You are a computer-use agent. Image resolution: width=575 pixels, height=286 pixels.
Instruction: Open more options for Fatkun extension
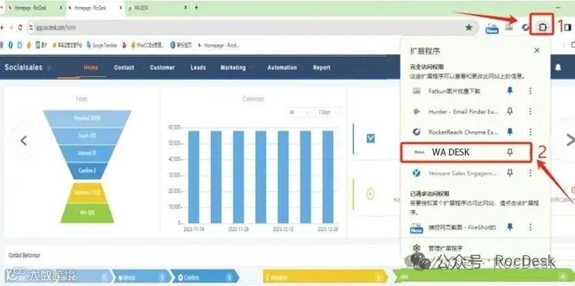(x=530, y=91)
